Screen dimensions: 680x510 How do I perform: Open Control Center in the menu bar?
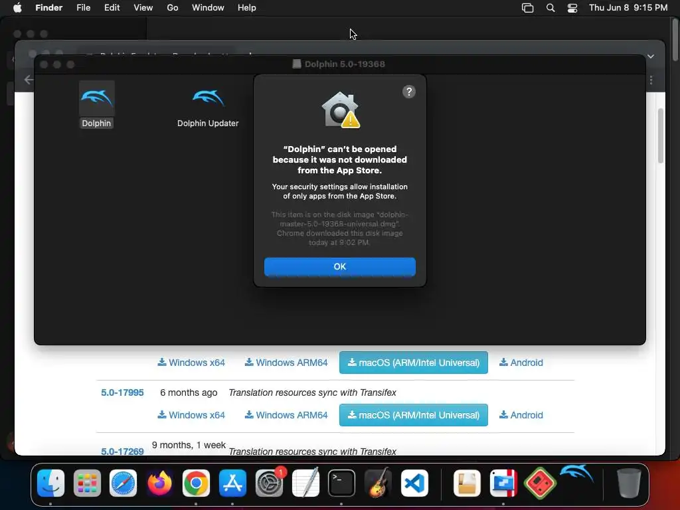coord(572,8)
